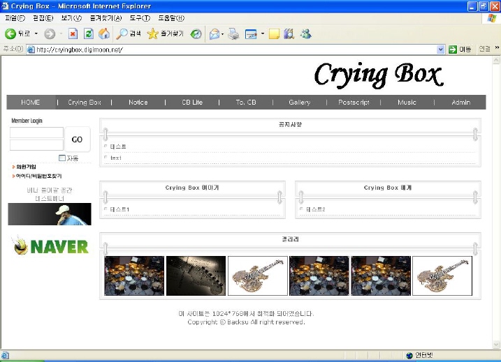The width and height of the screenshot is (501, 362).
Task: Open the 파일(F) menu
Action: point(15,18)
